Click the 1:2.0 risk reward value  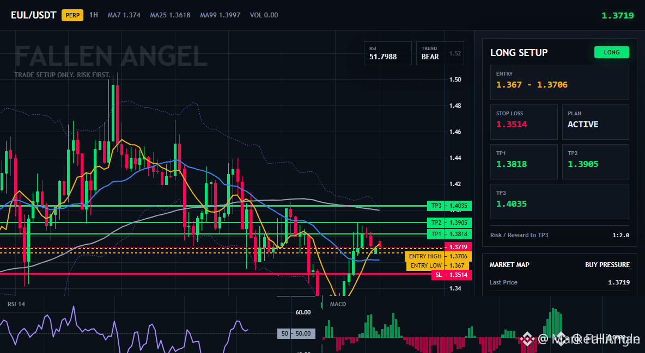click(x=620, y=235)
